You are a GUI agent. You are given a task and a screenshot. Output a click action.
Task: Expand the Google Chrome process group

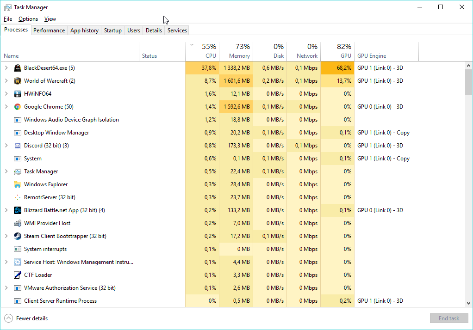(6, 107)
